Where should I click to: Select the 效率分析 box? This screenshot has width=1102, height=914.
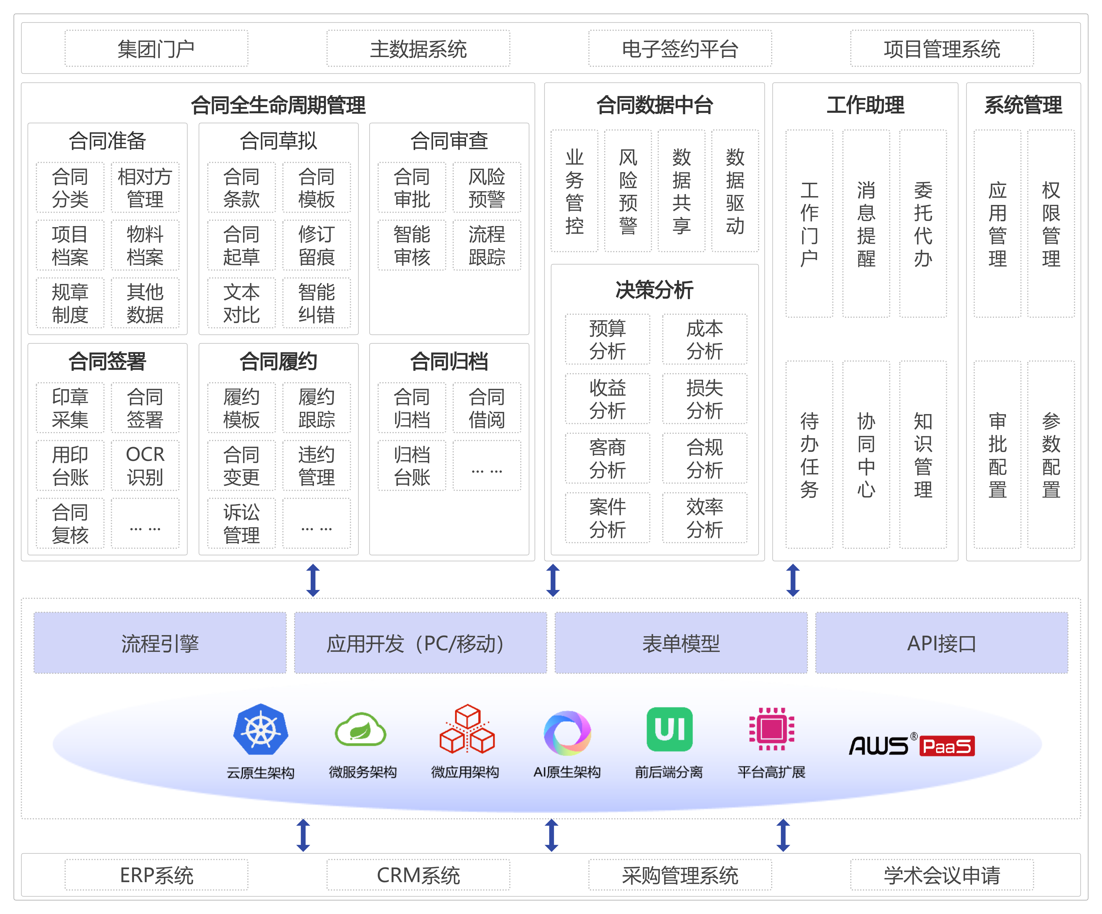click(705, 518)
